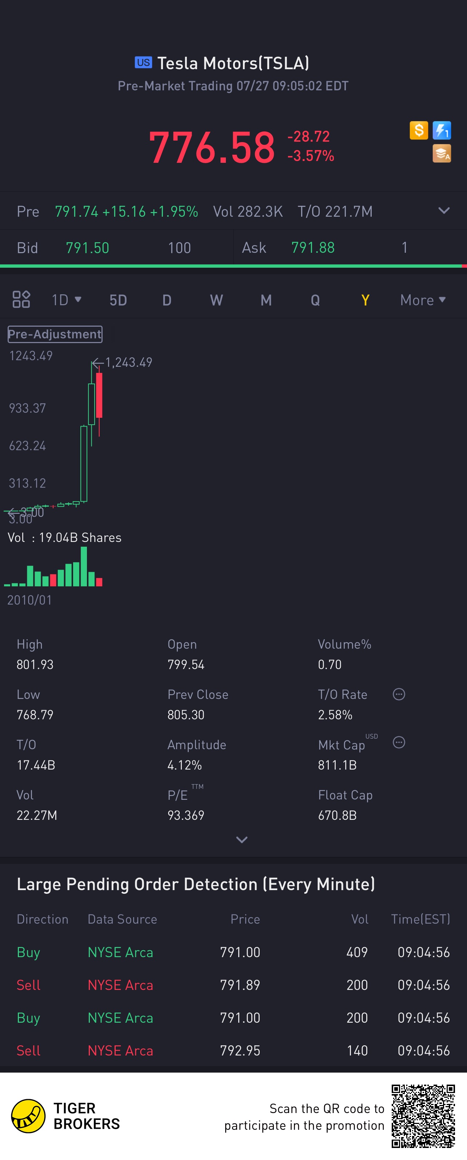Screen dimensions: 467x1160
Task: Tap the orange dollar sign icon
Action: pos(418,131)
